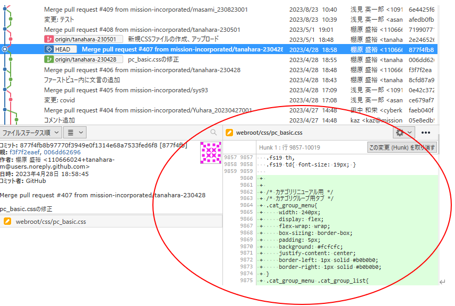Select the コメント追加 commit row
The width and height of the screenshot is (455, 306).
(x=59, y=120)
